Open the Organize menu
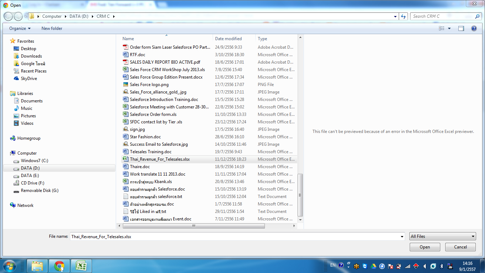 pos(20,28)
